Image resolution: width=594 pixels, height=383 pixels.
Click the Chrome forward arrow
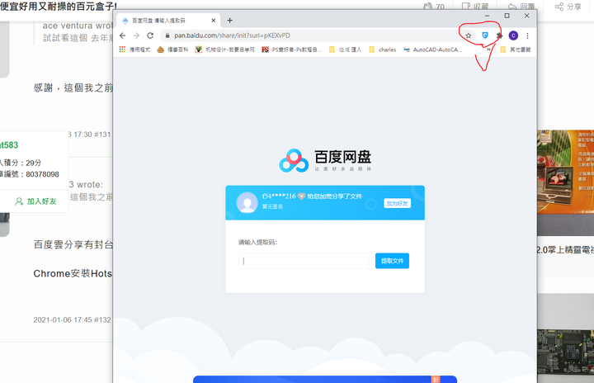coord(136,35)
